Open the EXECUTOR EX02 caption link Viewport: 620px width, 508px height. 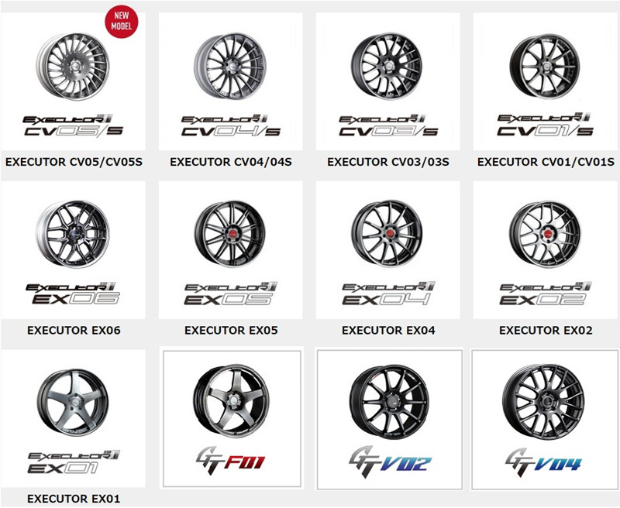click(546, 330)
